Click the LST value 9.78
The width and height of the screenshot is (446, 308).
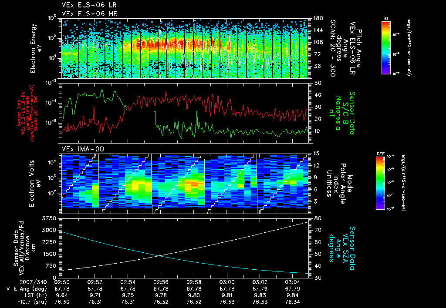click(161, 295)
